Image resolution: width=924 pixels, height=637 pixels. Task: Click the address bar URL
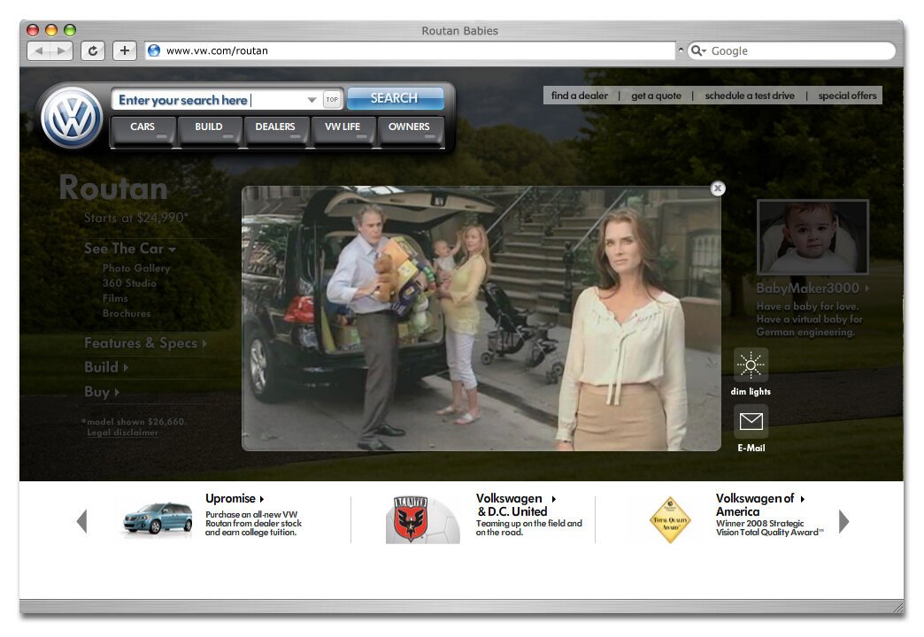[217, 50]
